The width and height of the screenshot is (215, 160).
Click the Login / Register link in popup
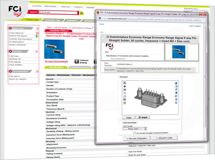195,26
